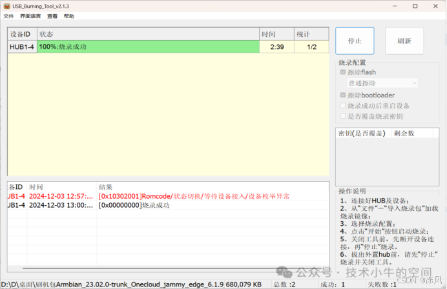The image size is (447, 289).
Task: Click the 失败数 :1 status entry
Action: tap(382, 284)
